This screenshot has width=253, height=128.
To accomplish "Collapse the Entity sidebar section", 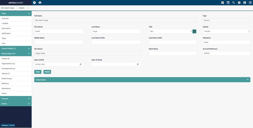I will coord(16,14).
